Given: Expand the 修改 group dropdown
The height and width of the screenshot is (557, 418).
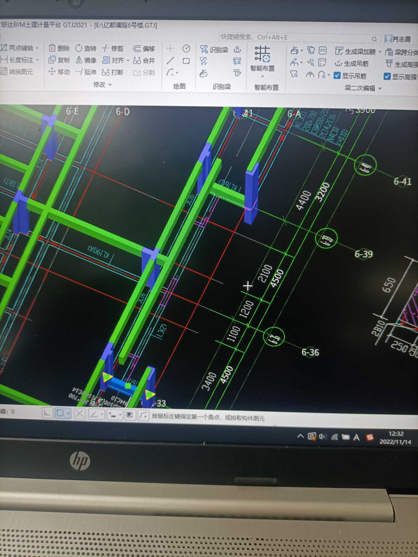Looking at the screenshot, I should point(110,85).
